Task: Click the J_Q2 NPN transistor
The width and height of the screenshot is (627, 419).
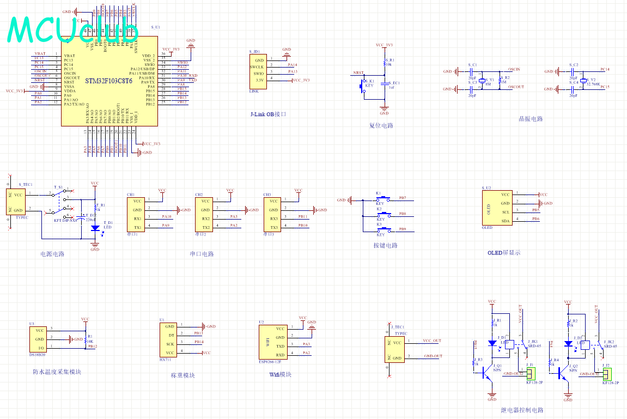Action: [x=563, y=374]
